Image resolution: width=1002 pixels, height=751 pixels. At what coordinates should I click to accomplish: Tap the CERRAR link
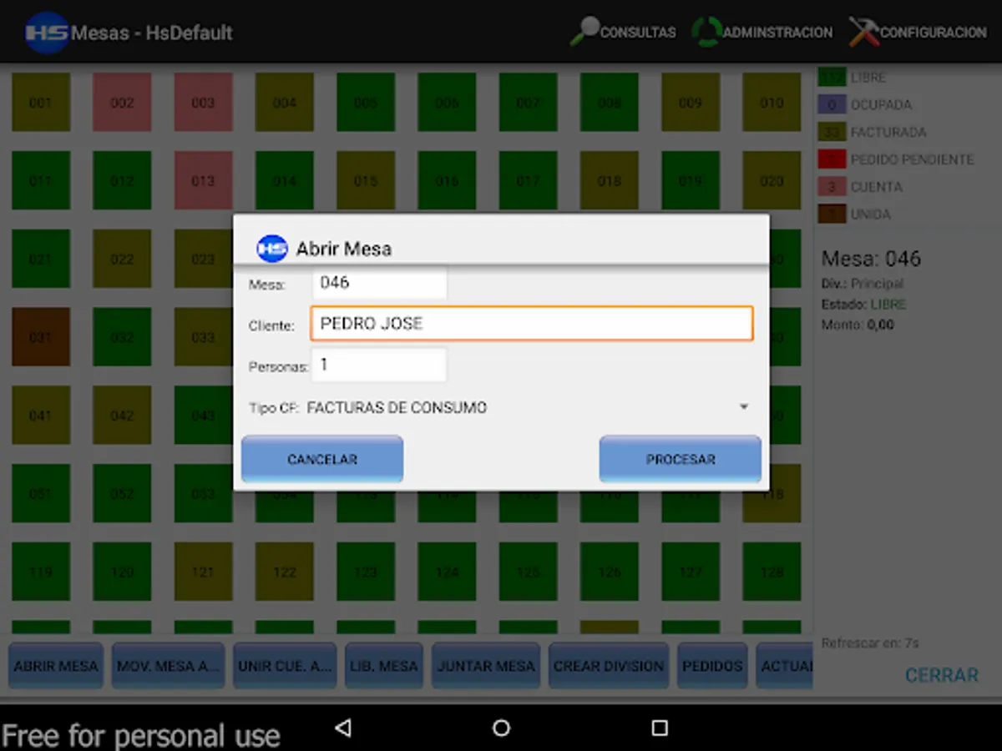coord(942,675)
